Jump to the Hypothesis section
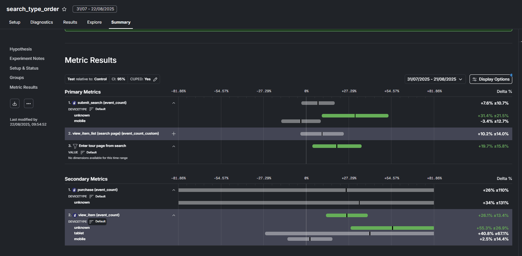522x256 pixels. pyautogui.click(x=21, y=49)
